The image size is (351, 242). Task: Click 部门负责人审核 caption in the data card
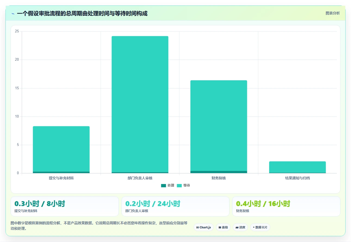point(137,211)
